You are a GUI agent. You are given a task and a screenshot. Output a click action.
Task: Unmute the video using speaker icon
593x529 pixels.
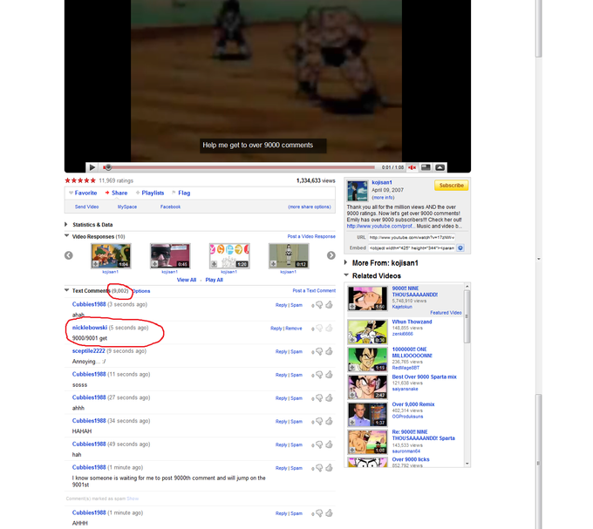[x=412, y=167]
